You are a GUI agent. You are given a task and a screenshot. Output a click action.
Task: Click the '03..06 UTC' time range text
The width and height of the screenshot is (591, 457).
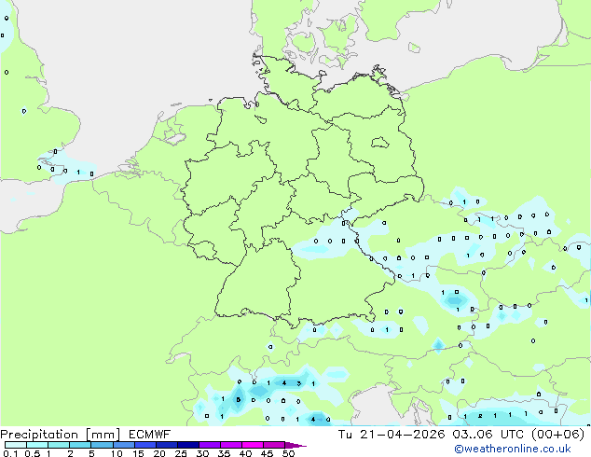[x=488, y=435]
